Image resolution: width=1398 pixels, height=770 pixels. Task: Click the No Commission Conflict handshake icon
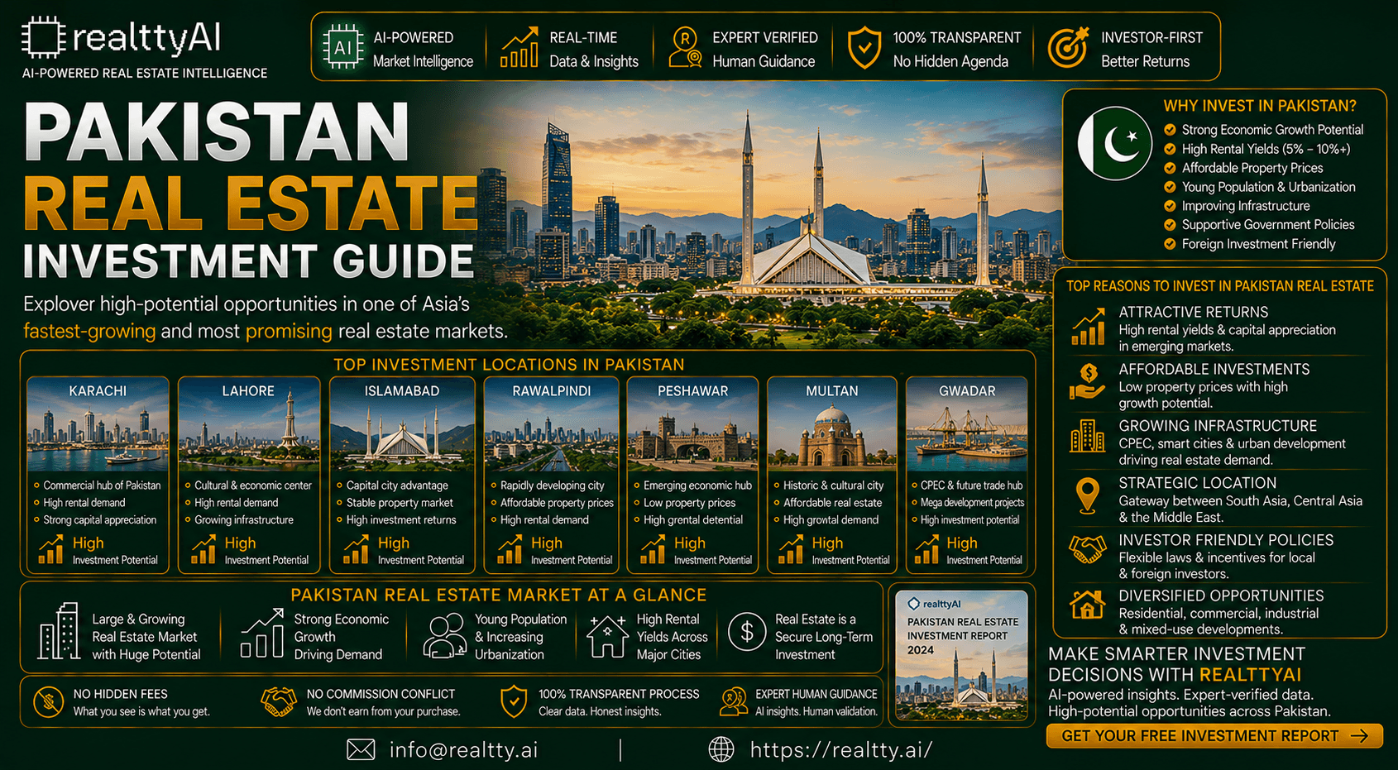pos(279,702)
